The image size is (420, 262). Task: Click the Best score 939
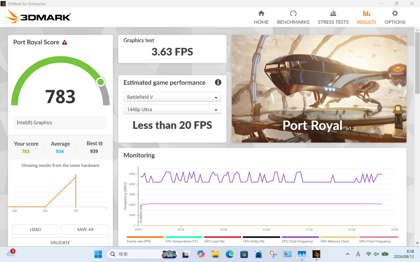94,151
